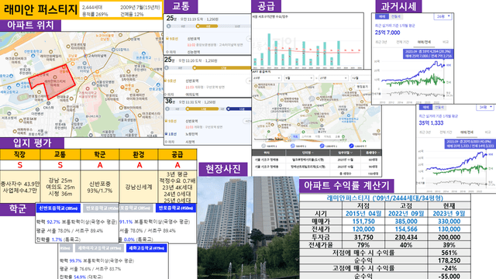Viewport: 496px width, 279px height.
Task: Click the price tooltip in 26평 chart
Action: click(429, 53)
